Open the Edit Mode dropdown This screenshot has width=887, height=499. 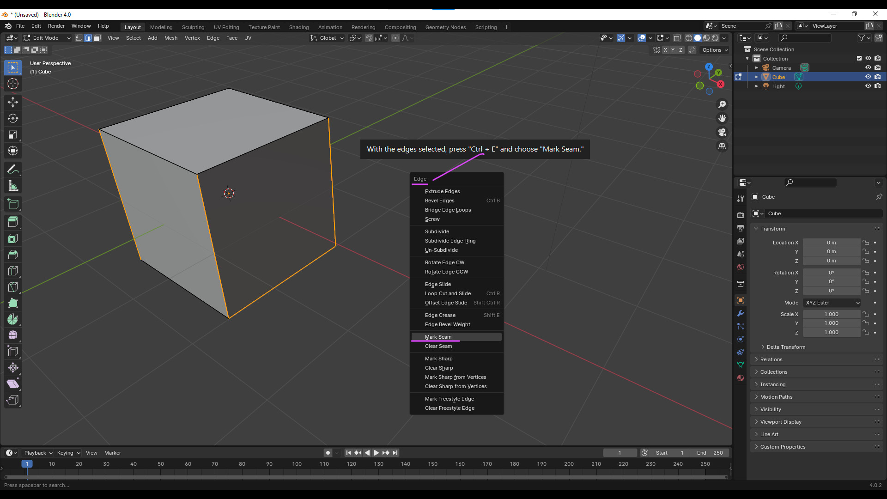[x=47, y=38]
